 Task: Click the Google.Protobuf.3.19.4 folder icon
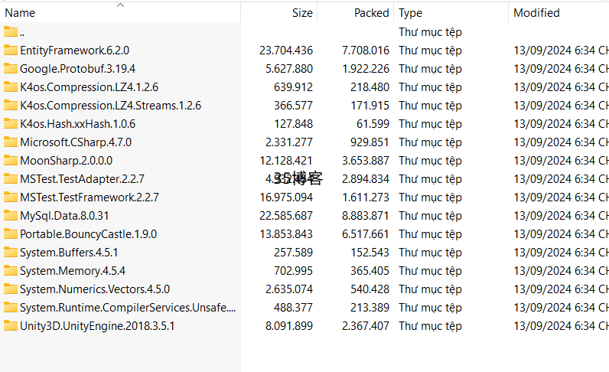(11, 69)
